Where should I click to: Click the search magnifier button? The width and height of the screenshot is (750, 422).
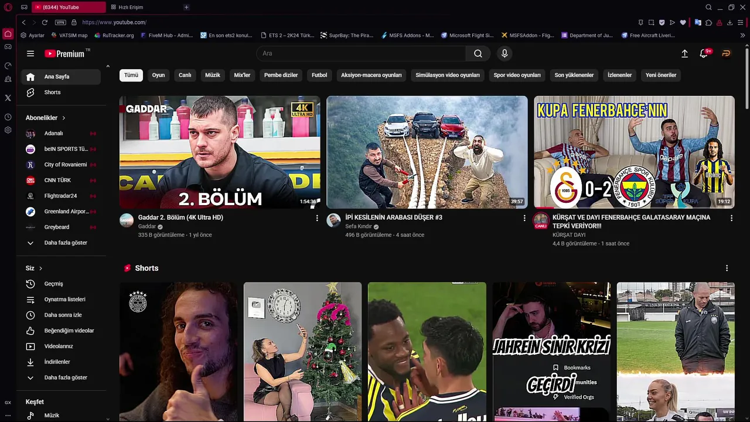click(x=478, y=53)
